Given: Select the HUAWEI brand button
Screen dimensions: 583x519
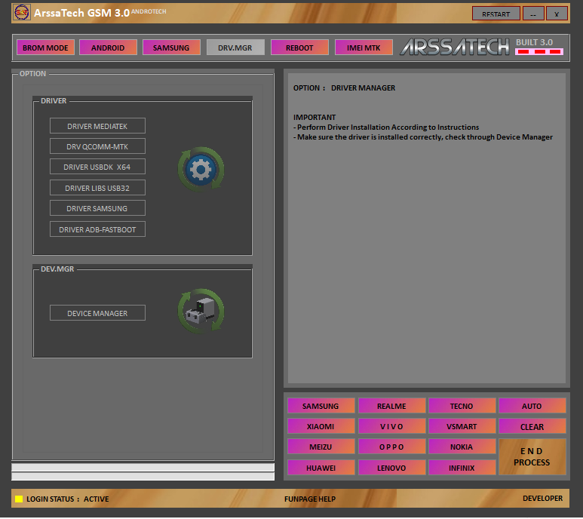Looking at the screenshot, I should [x=321, y=467].
